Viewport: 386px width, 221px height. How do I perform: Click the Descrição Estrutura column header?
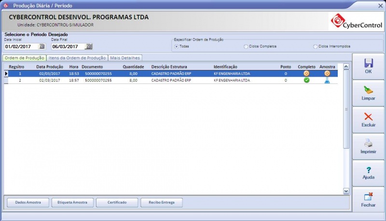(x=169, y=67)
